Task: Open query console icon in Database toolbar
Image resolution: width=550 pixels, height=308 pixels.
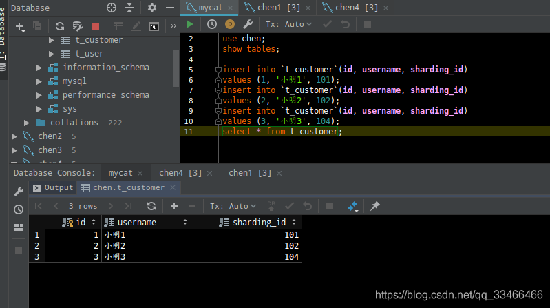Action: pos(154,26)
